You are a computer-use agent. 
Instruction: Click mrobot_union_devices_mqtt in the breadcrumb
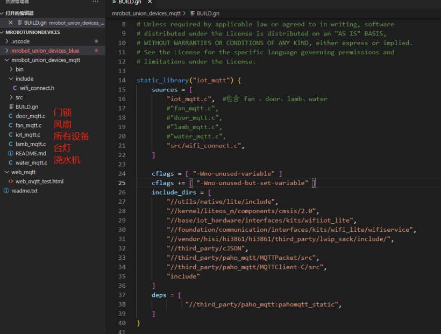point(146,12)
